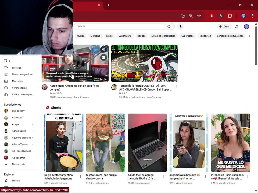
Task: Select Listas de reproducción filter chip
Action: [x=163, y=36]
